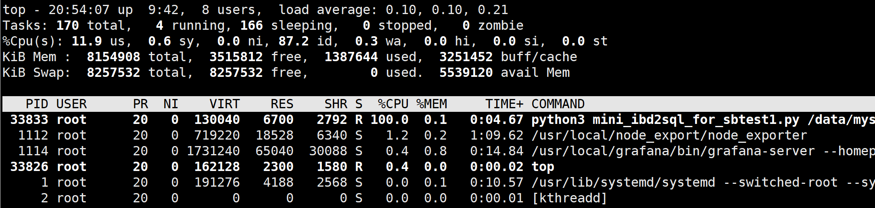The image size is (875, 208).
Task: Click the USER column header
Action: pyautogui.click(x=71, y=104)
